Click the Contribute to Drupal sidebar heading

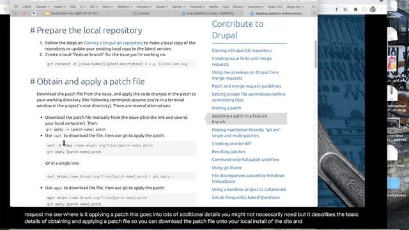pyautogui.click(x=237, y=29)
